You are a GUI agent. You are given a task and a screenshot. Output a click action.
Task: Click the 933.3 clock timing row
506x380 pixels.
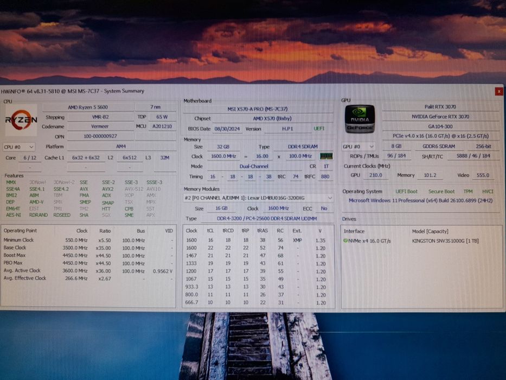pyautogui.click(x=258, y=287)
